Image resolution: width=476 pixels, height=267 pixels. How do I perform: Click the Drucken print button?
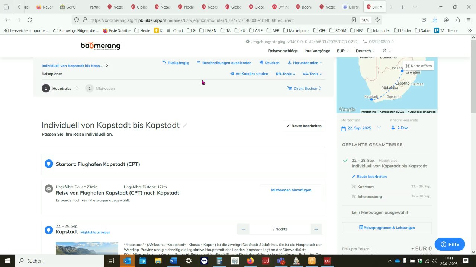(270, 63)
